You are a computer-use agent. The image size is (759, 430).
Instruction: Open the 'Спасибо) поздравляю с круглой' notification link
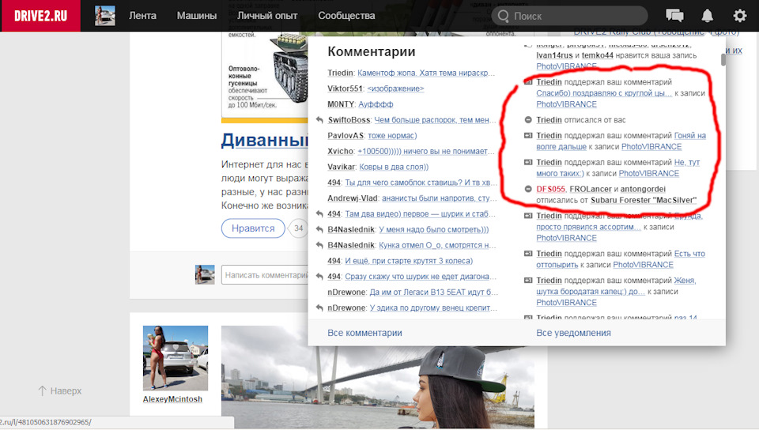(604, 92)
